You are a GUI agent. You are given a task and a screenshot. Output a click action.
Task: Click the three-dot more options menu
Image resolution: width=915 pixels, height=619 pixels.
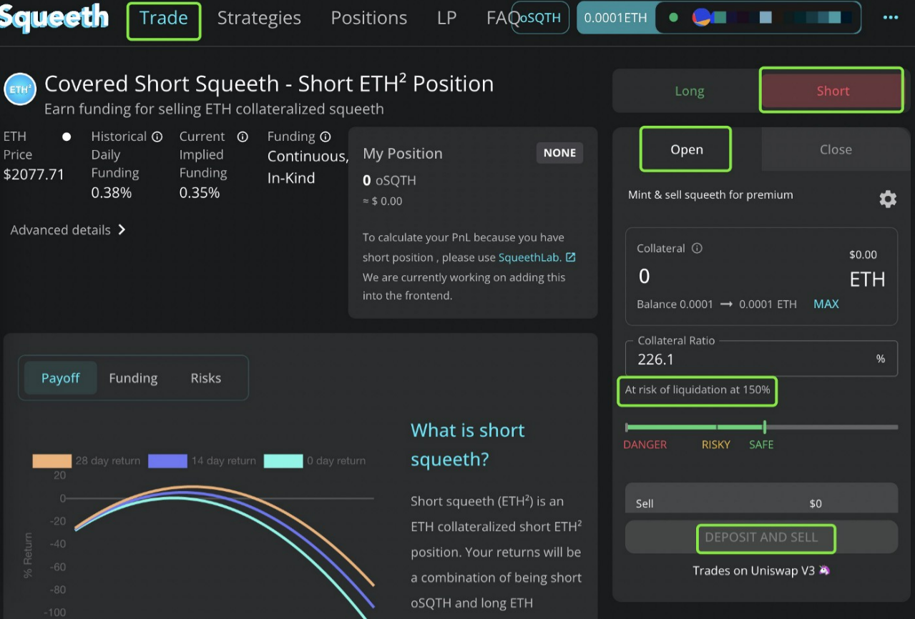(890, 18)
